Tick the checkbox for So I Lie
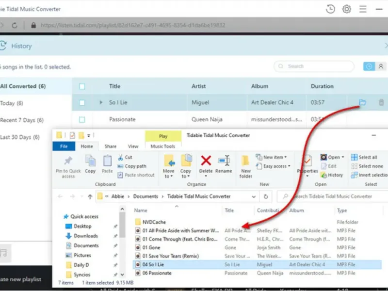Image resolution: width=388 pixels, height=291 pixels. (x=82, y=102)
